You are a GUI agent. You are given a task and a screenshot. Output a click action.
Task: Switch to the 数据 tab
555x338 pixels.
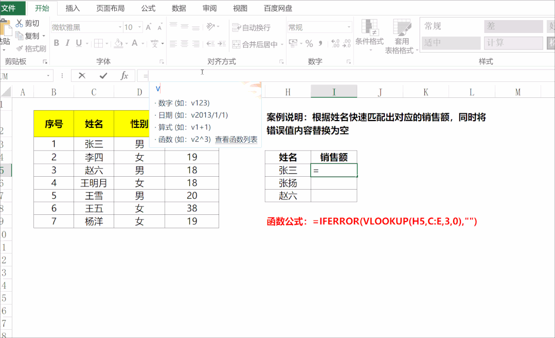(x=179, y=8)
